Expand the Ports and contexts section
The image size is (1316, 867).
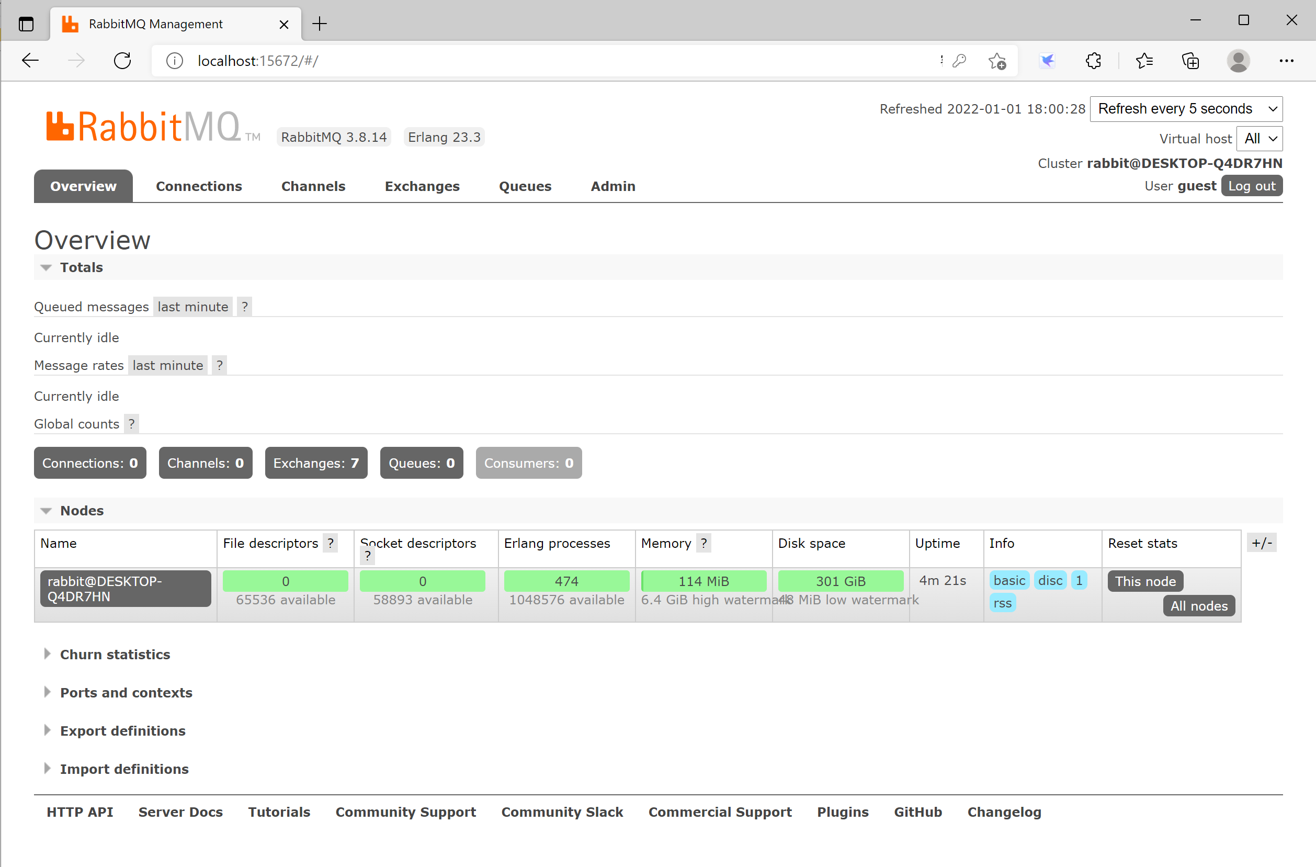tap(126, 693)
